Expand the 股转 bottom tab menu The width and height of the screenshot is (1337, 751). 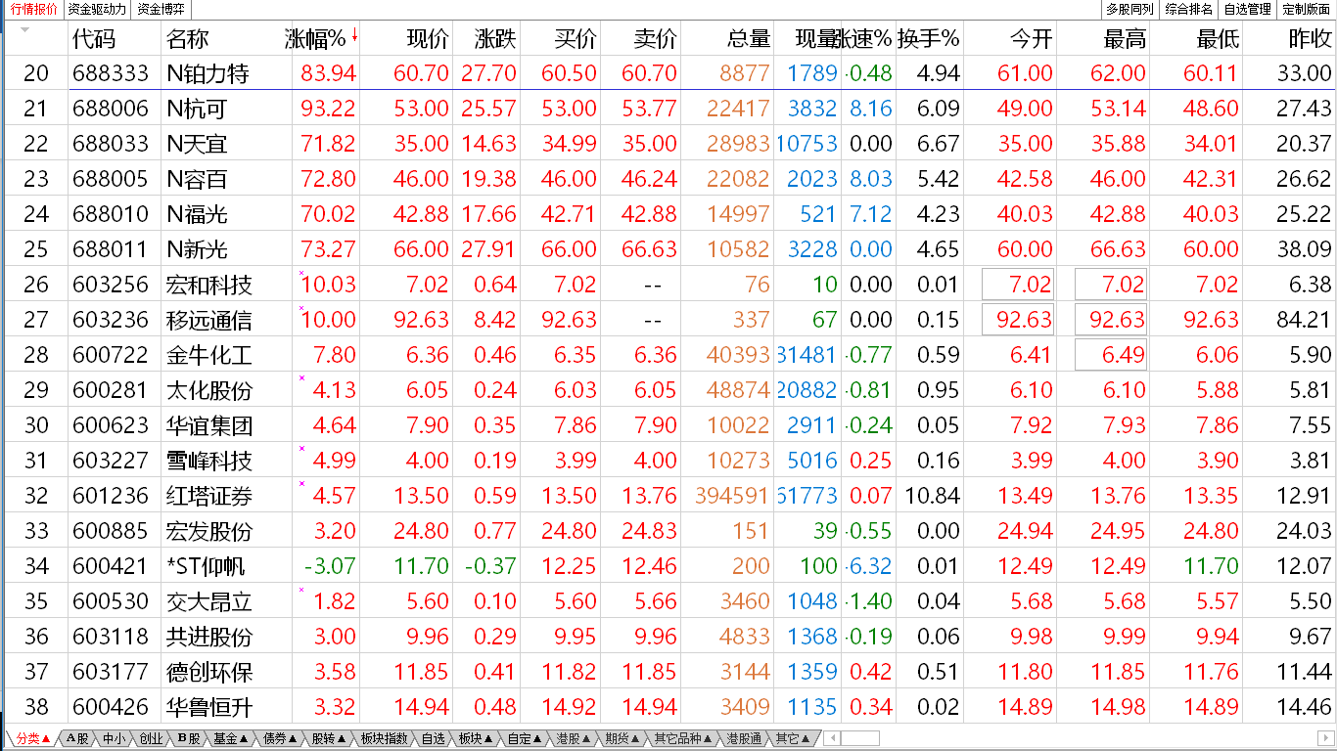tap(329, 738)
